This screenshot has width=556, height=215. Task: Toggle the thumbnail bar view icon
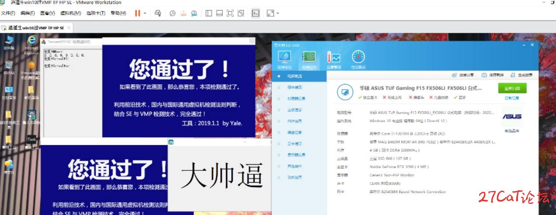tap(219, 13)
